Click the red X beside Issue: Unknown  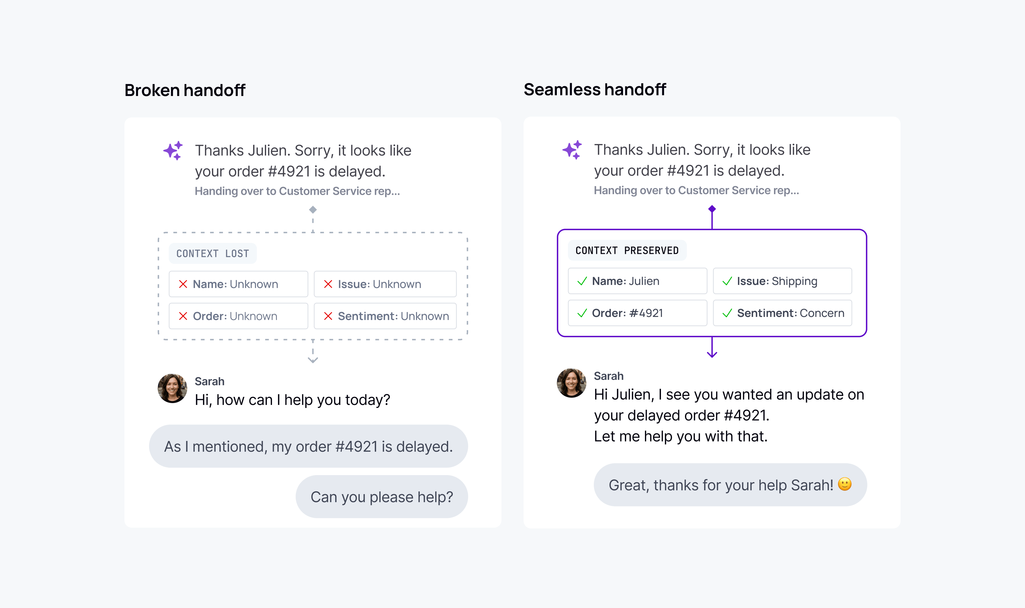coord(328,284)
